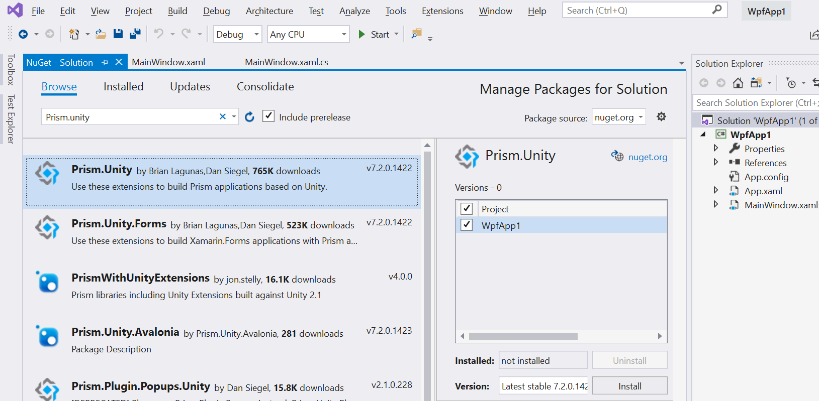The width and height of the screenshot is (819, 401).
Task: Click the Navigate Forward arrow icon
Action: [50, 34]
